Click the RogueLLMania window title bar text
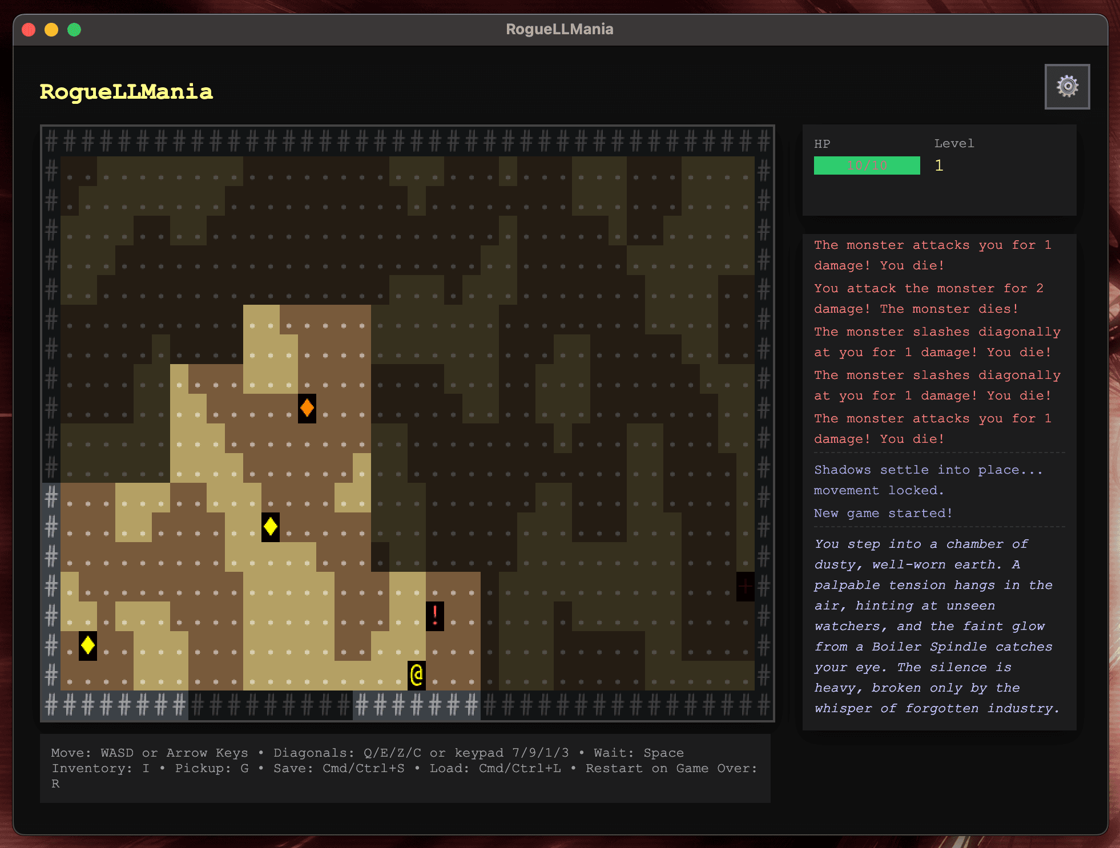Screen dimensions: 1120x848 [559, 29]
